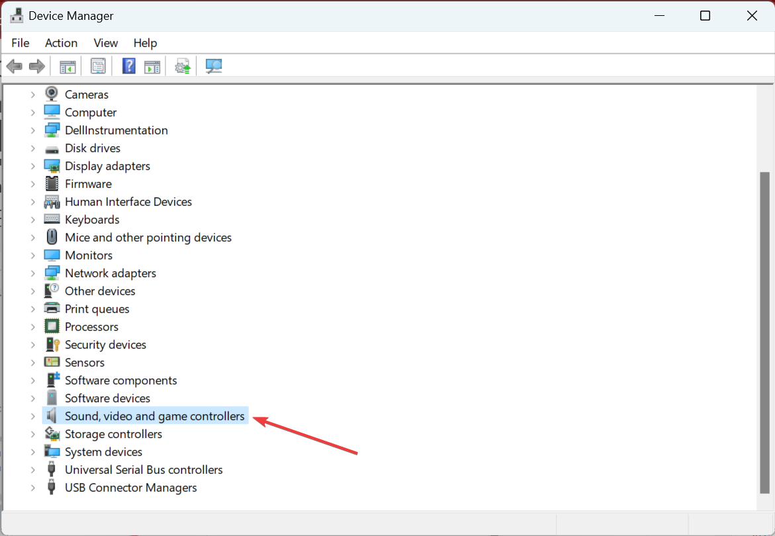
Task: Click the Update device driver toolbar icon
Action: pyautogui.click(x=183, y=66)
